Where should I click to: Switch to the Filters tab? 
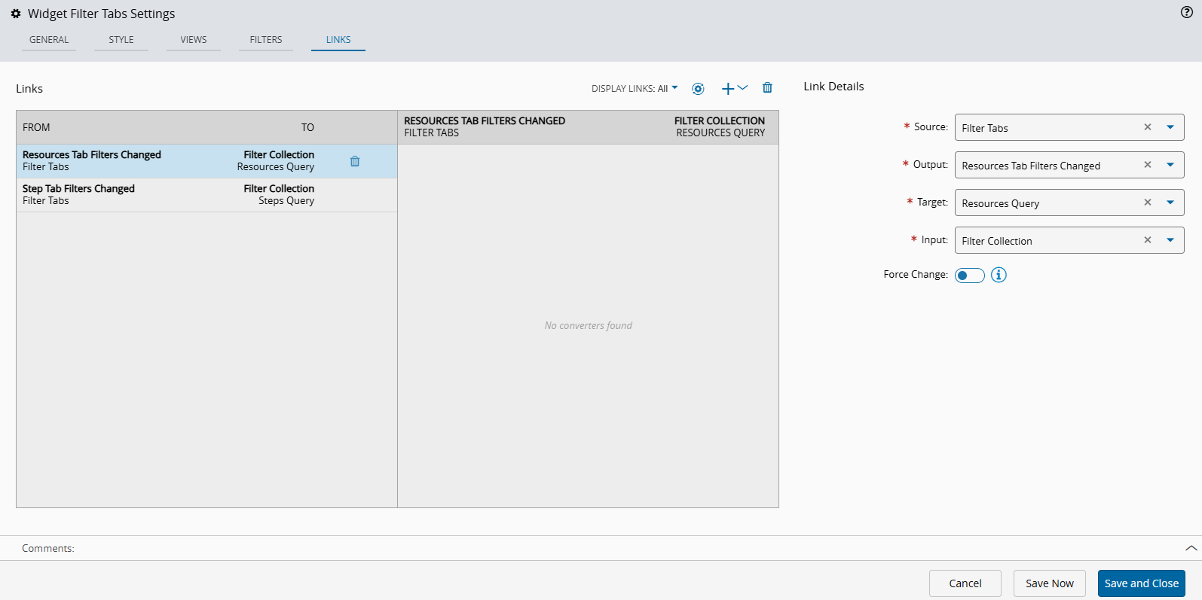point(266,40)
